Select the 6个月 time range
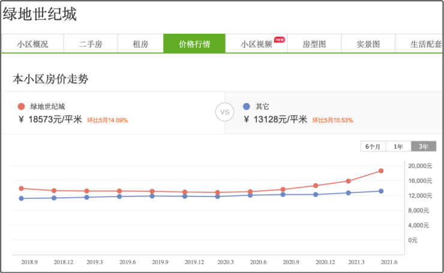Viewport: 444px width, 273px height. click(x=373, y=146)
